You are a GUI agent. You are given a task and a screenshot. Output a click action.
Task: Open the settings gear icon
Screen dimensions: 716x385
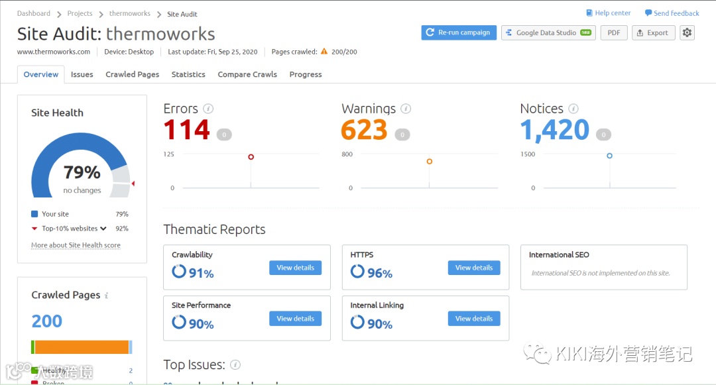point(687,32)
